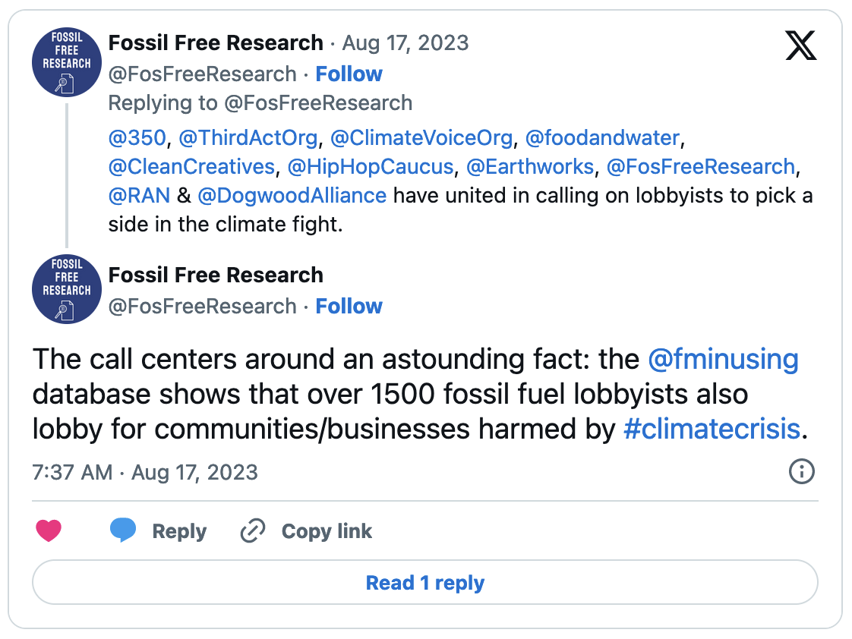Open the @HipHopCaucus mention
852x639 pixels.
(370, 167)
